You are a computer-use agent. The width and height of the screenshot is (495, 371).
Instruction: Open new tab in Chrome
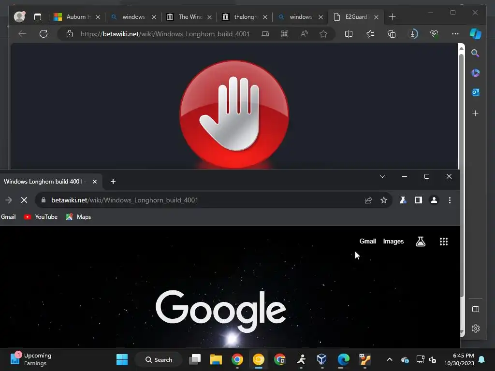click(113, 182)
